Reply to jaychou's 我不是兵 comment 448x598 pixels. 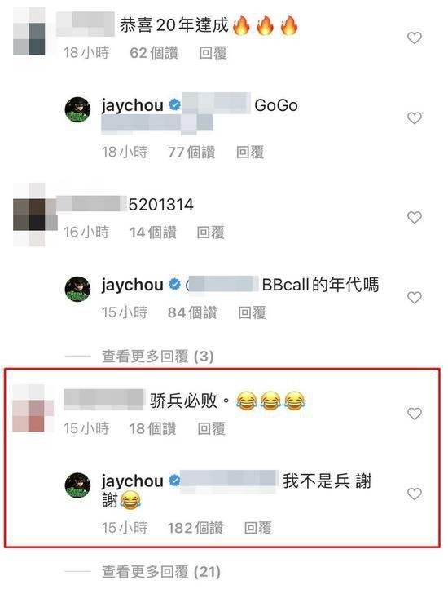257,528
